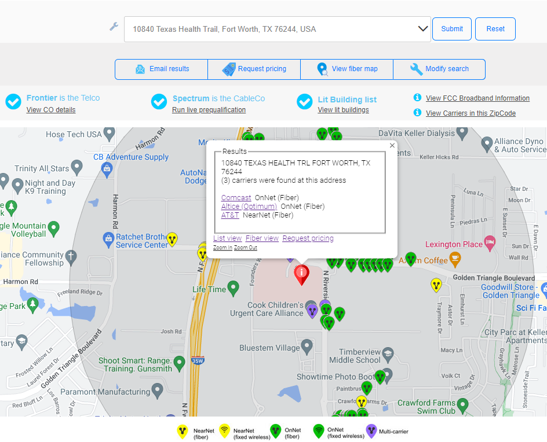
Task: Click DaVita Keller Dialysis pin
Action: pyautogui.click(x=462, y=133)
